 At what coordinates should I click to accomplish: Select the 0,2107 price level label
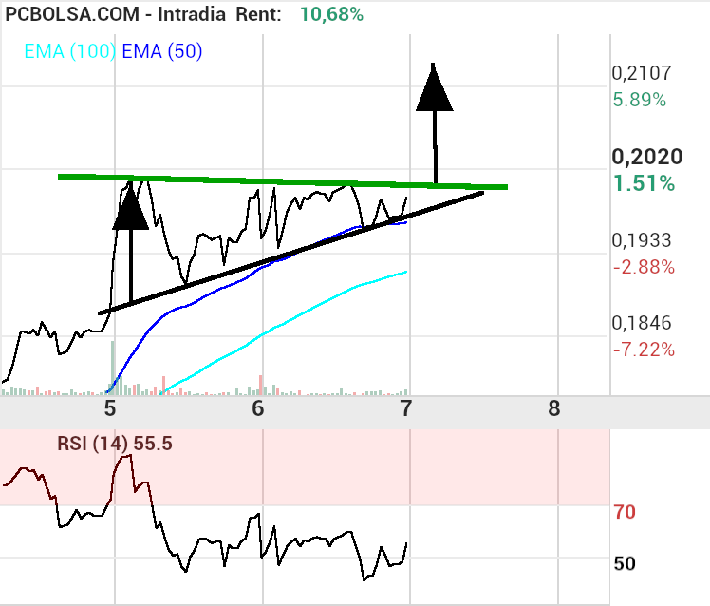pos(642,73)
